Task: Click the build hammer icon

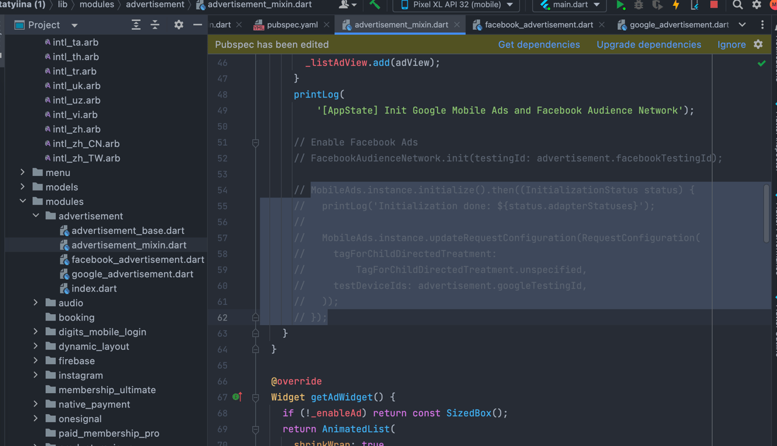Action: point(375,5)
